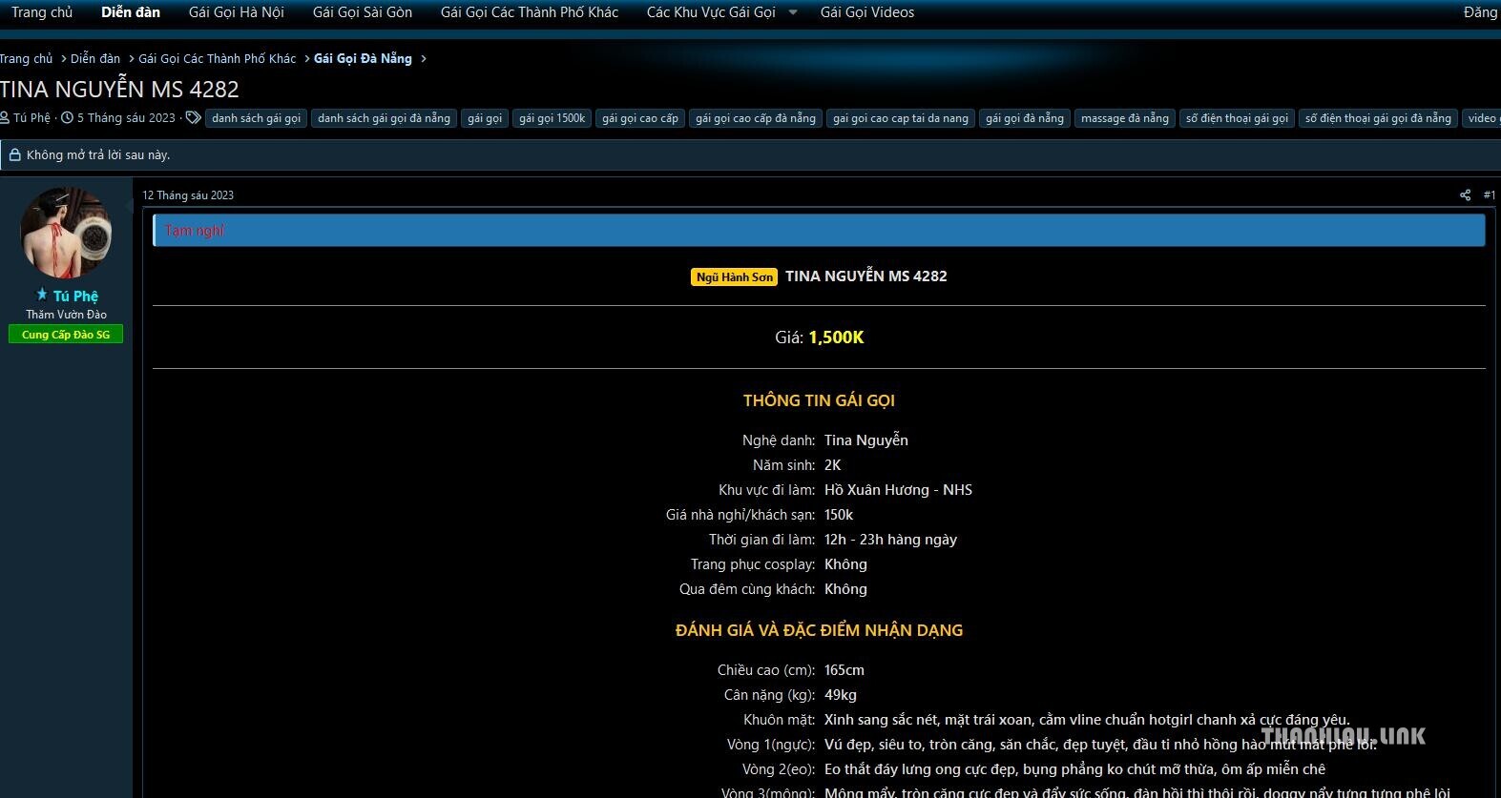This screenshot has height=798, width=1501.
Task: Click the Ngũ Hành Sơn yellow label
Action: point(734,277)
